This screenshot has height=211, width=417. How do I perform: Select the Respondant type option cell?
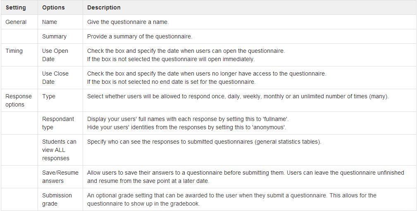(58, 123)
